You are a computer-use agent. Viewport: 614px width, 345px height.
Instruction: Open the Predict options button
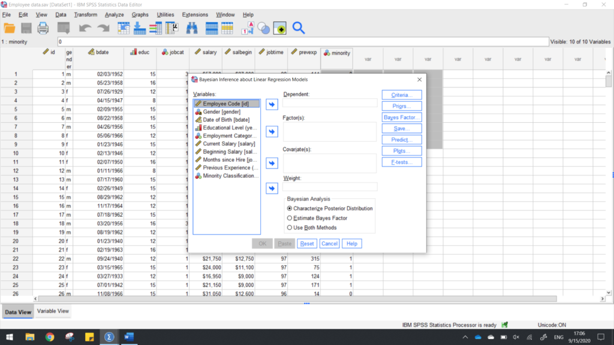pos(402,140)
